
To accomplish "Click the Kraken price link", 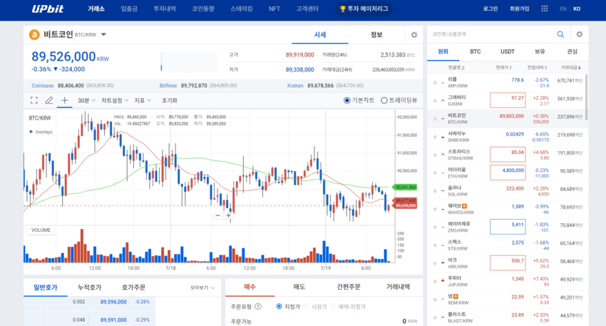I will (295, 86).
